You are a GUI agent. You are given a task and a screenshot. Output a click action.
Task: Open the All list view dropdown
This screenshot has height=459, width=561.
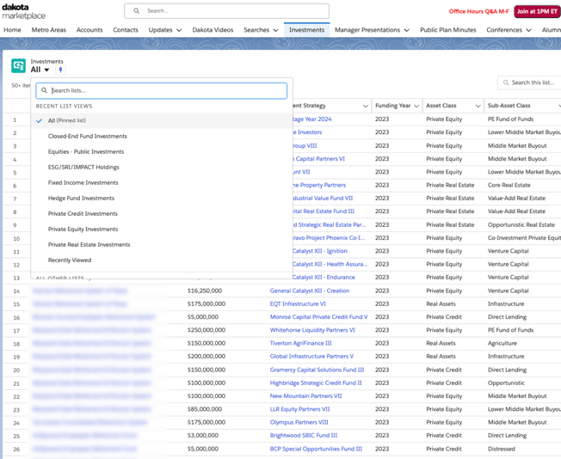tap(46, 70)
